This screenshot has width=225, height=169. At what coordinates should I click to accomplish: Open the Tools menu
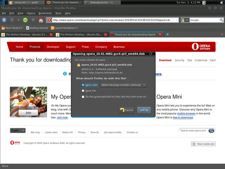[x=58, y=13]
